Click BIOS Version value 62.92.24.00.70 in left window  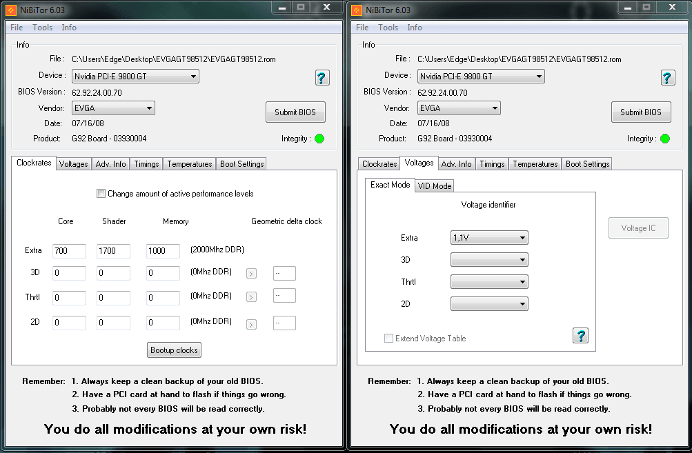pos(97,93)
